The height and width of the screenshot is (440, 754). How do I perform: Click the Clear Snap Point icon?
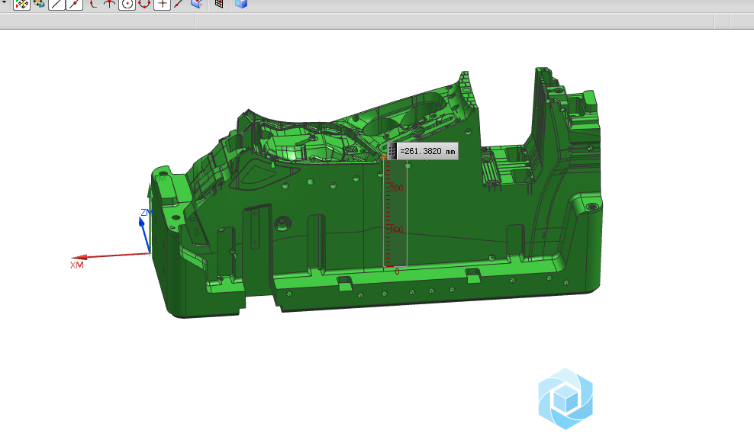tap(40, 4)
